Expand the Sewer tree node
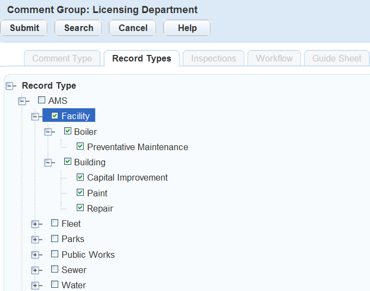 (35, 270)
